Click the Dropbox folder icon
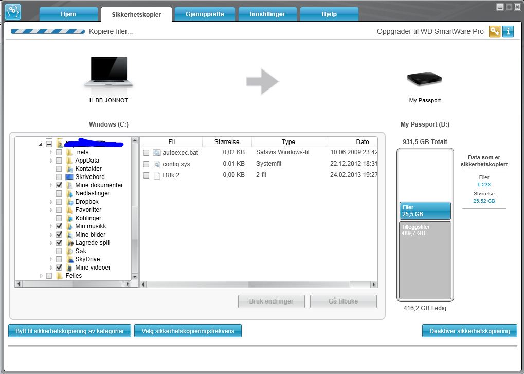Image resolution: width=524 pixels, height=374 pixels. point(69,202)
